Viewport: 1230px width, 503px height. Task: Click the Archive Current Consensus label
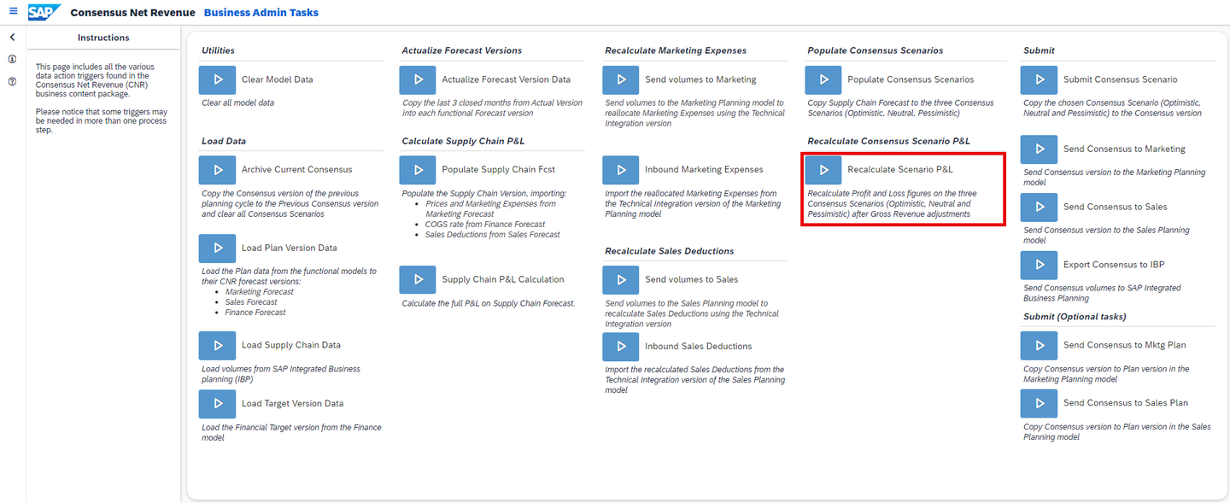(297, 170)
